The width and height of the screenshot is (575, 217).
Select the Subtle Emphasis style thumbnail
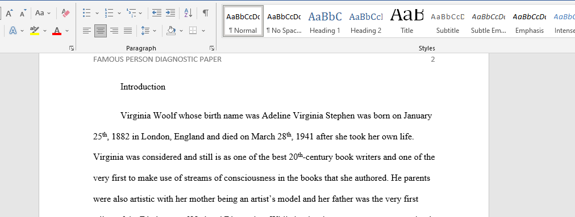[x=488, y=21]
